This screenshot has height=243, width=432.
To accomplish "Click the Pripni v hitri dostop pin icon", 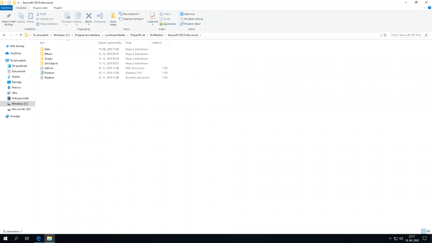I will pos(9,16).
